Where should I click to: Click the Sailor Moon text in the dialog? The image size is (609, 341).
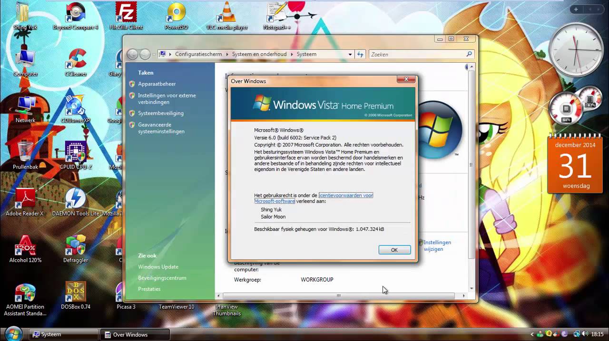pos(273,217)
